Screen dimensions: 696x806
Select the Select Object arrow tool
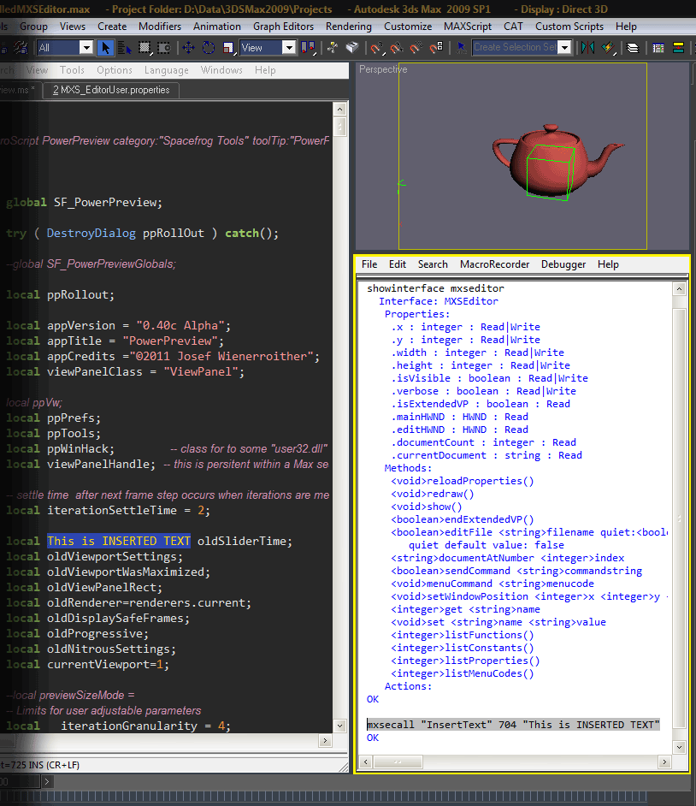tap(106, 48)
